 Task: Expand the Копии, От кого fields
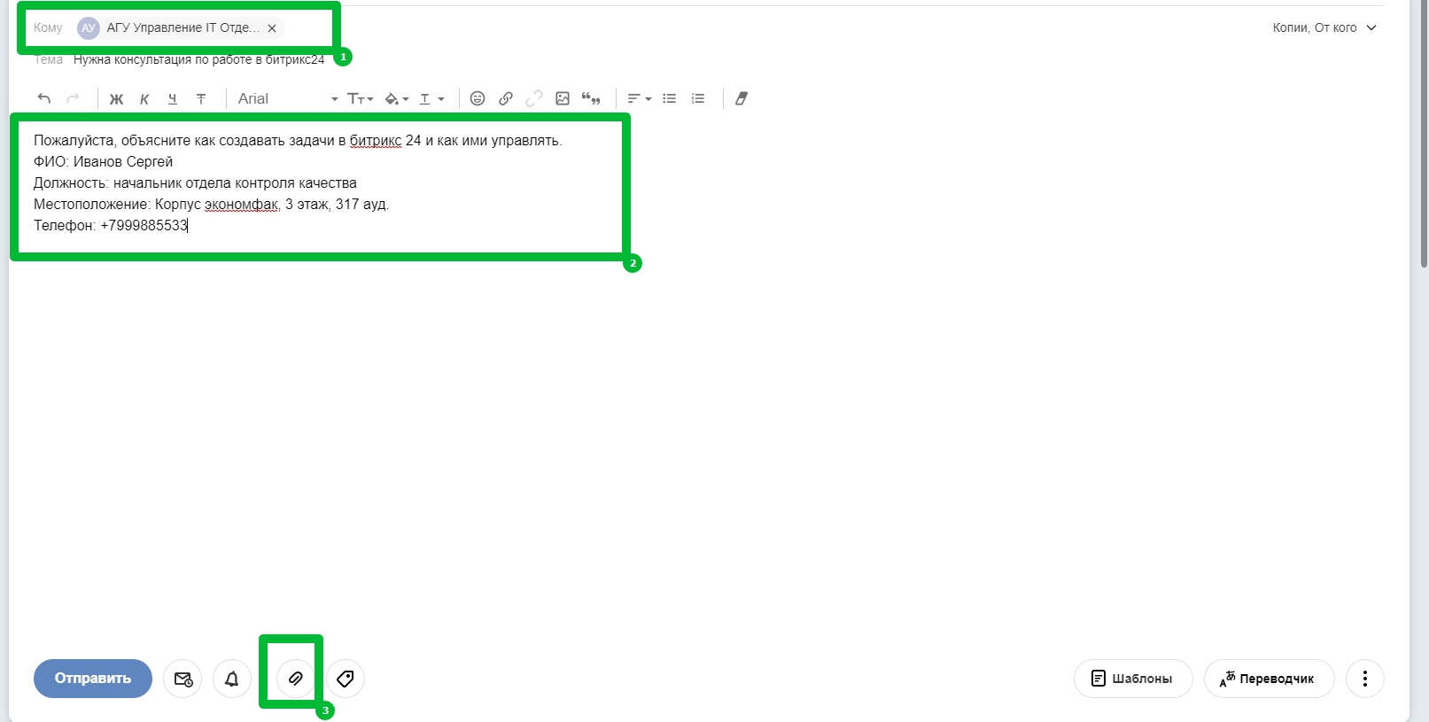(x=1324, y=27)
